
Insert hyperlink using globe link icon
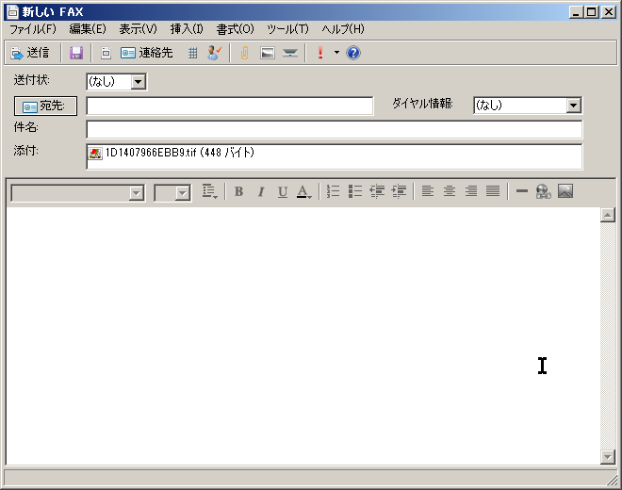point(543,191)
